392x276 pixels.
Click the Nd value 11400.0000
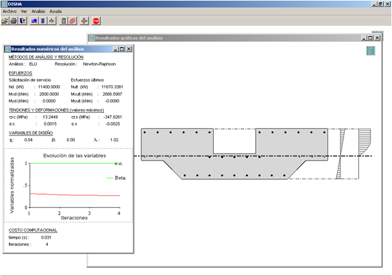(49, 87)
